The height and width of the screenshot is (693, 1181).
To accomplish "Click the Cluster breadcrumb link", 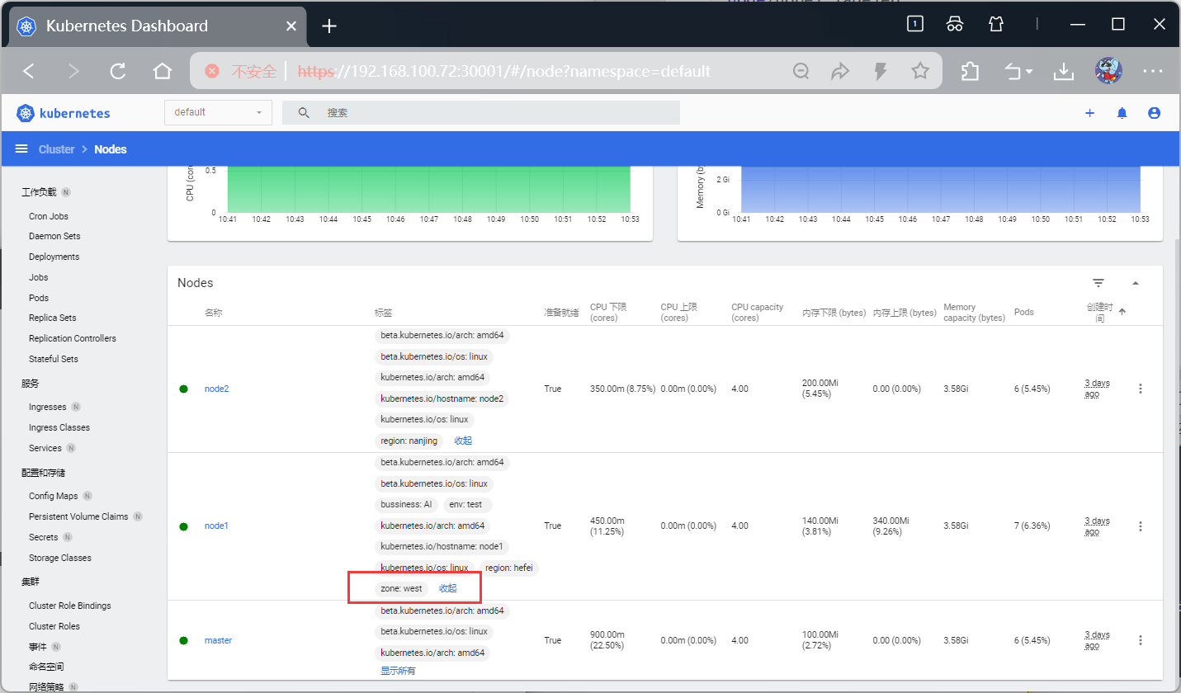I will pos(57,149).
